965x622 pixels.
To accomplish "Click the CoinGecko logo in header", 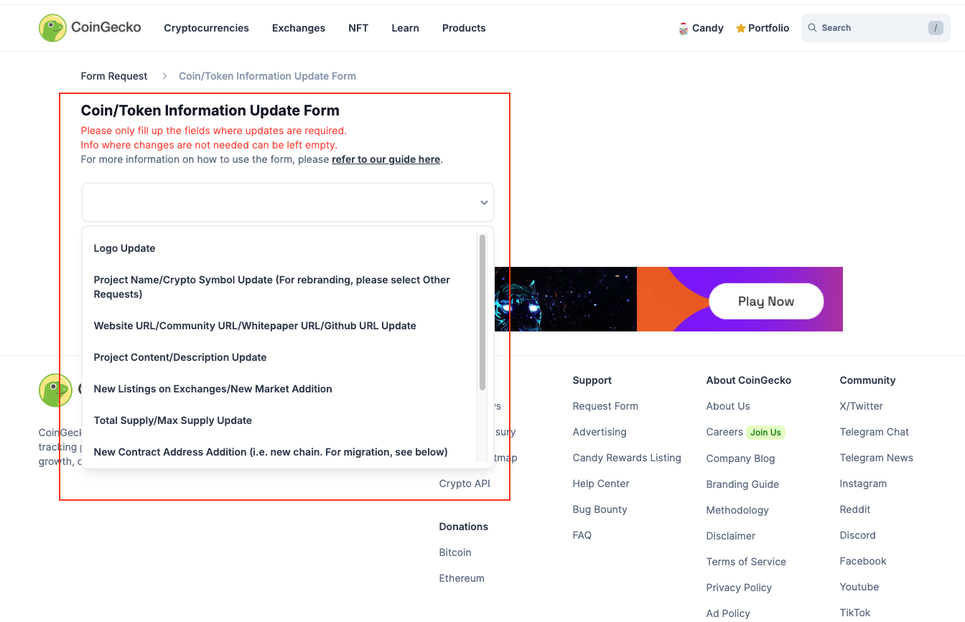I will point(90,28).
